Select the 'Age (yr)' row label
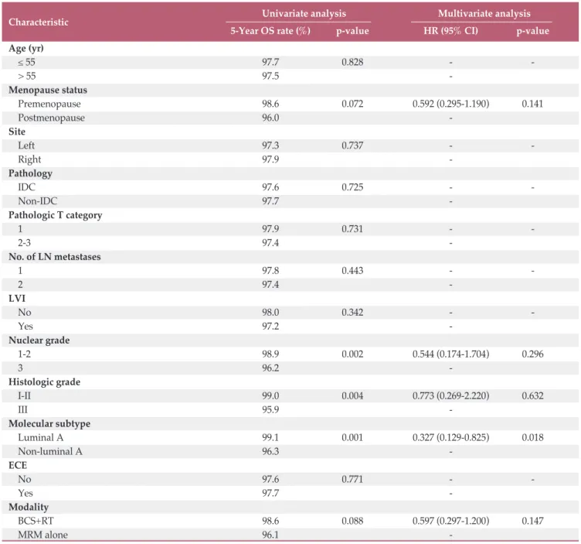The width and height of the screenshot is (581, 544). click(x=26, y=49)
